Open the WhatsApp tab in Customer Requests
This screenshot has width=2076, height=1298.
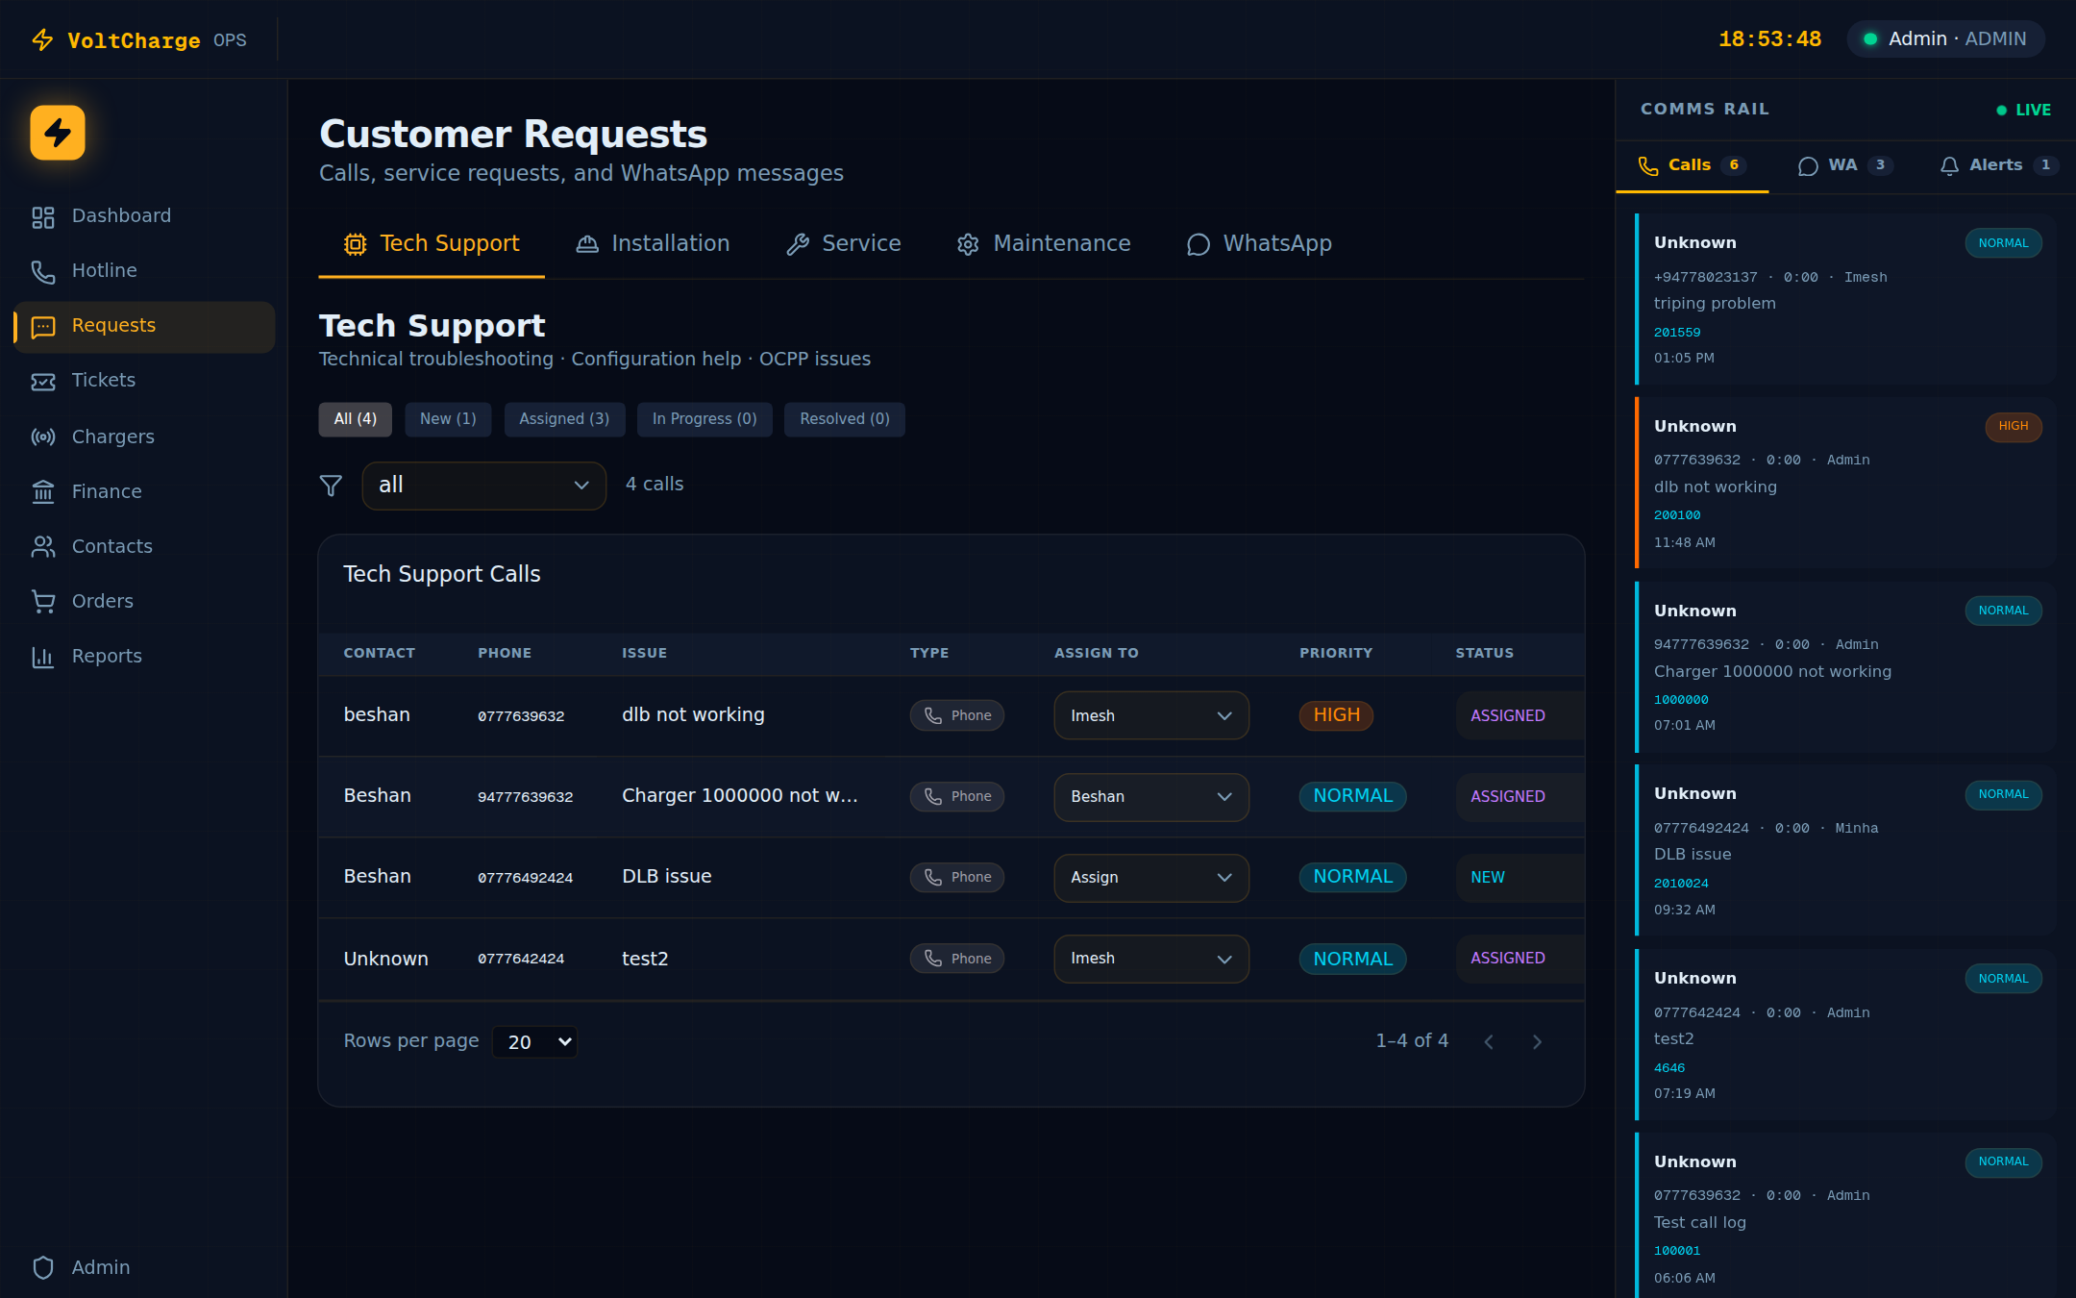pos(1259,243)
